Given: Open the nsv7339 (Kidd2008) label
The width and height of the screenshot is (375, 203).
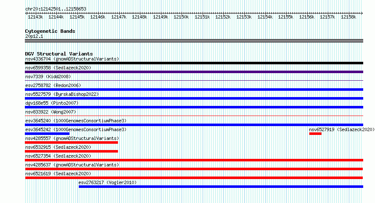Looking at the screenshot, I should coord(48,76).
